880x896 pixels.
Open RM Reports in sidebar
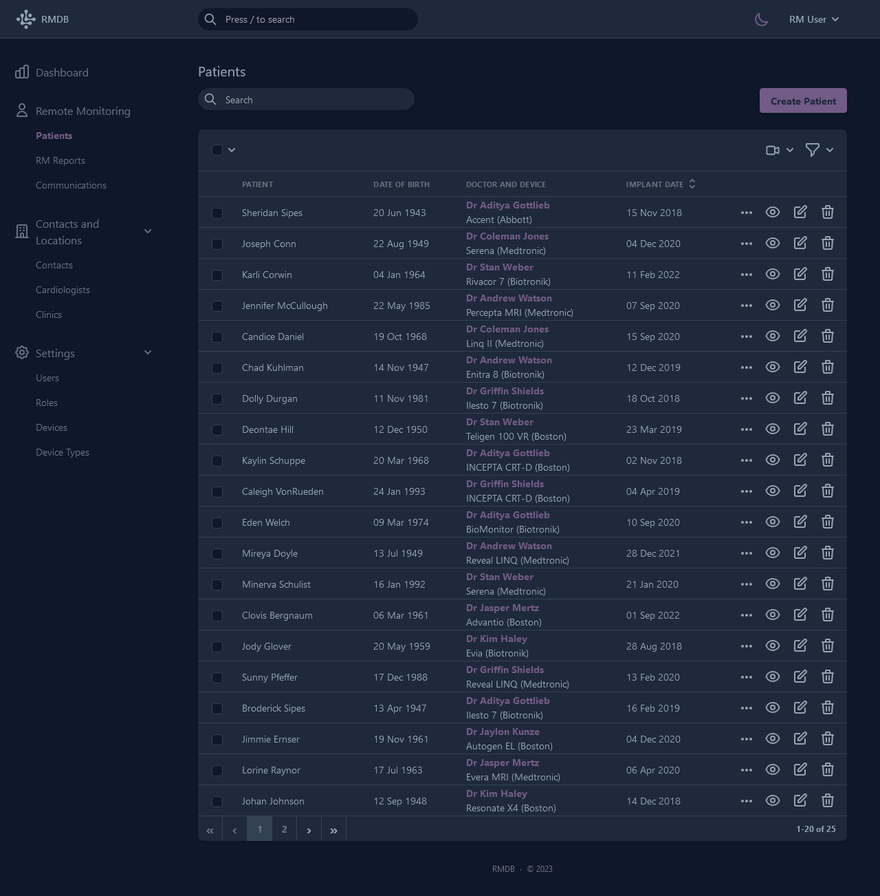click(x=60, y=160)
